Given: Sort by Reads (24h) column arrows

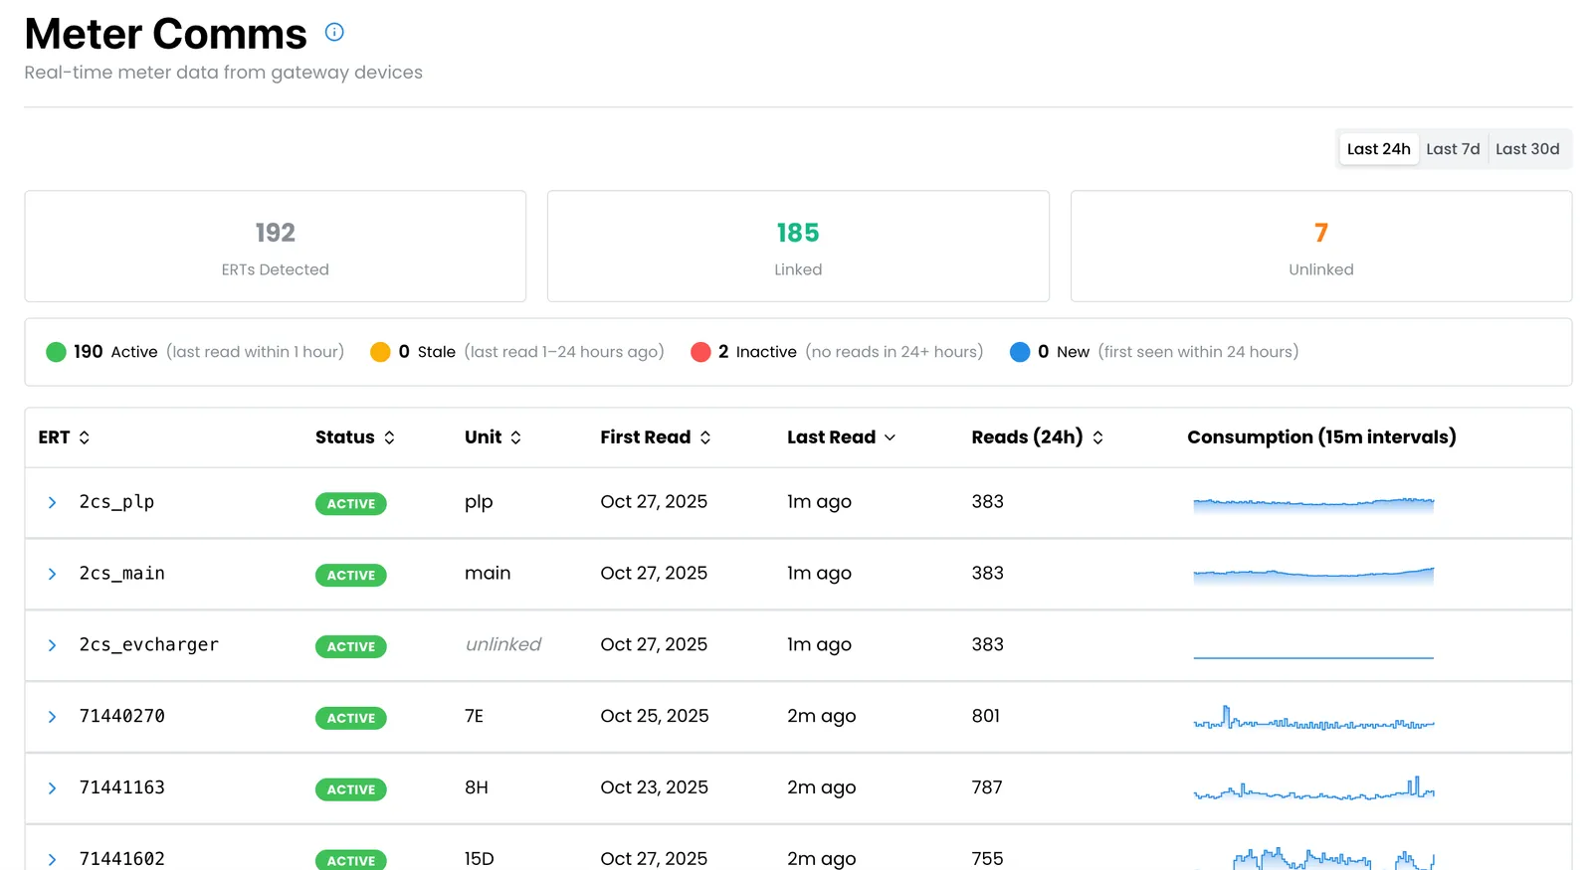Looking at the screenshot, I should pos(1097,437).
